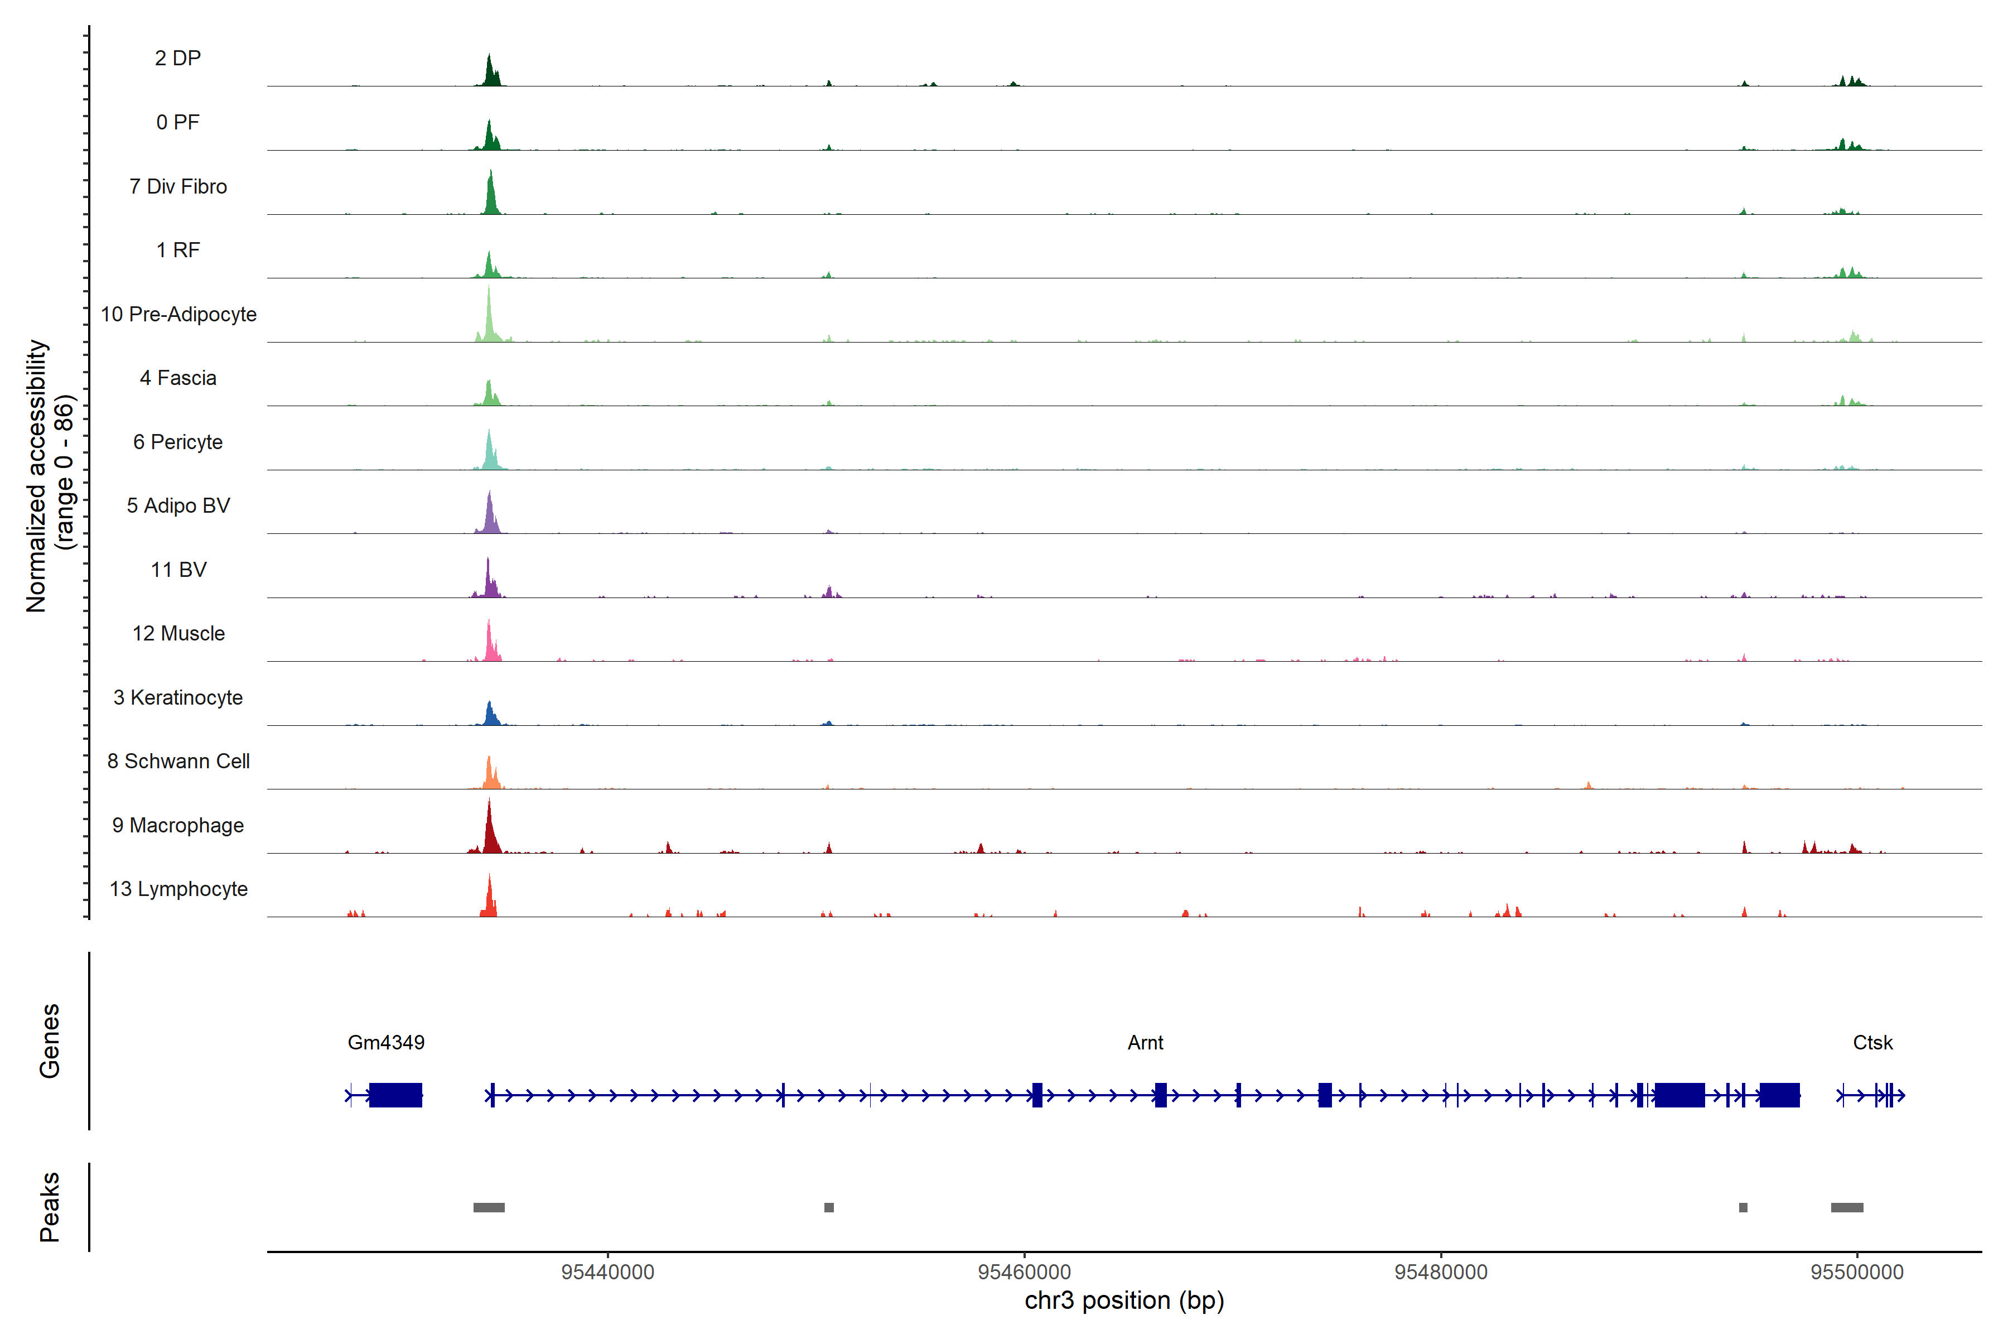Click the leftmost gray peak bar

(489, 1207)
